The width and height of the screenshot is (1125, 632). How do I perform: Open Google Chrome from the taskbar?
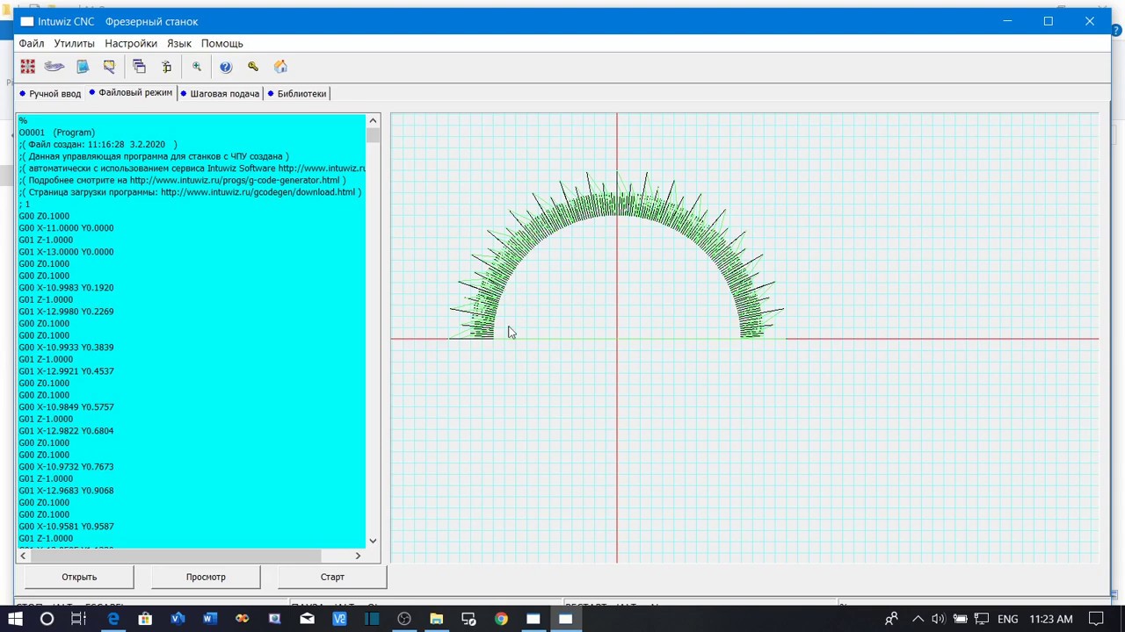[x=501, y=619]
